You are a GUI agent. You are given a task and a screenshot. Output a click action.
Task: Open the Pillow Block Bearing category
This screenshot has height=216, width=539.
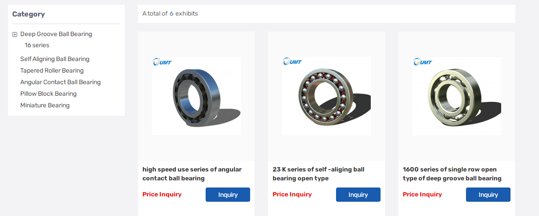pyautogui.click(x=49, y=94)
